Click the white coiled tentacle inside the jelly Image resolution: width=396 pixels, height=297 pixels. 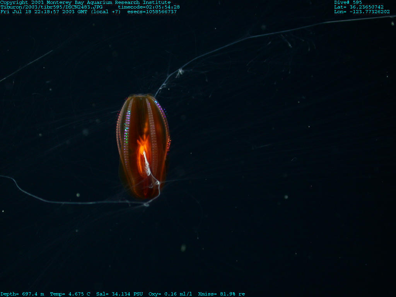pyautogui.click(x=149, y=166)
